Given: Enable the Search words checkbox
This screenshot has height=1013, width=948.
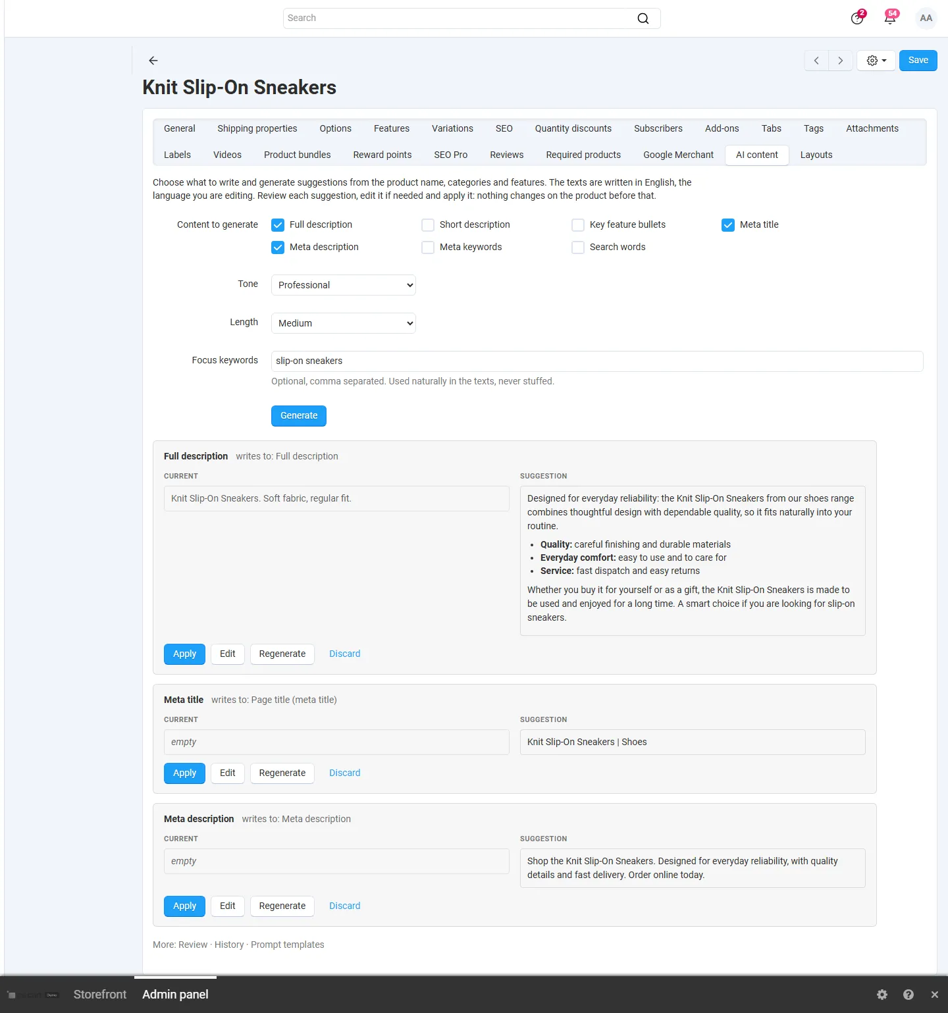Looking at the screenshot, I should point(578,247).
